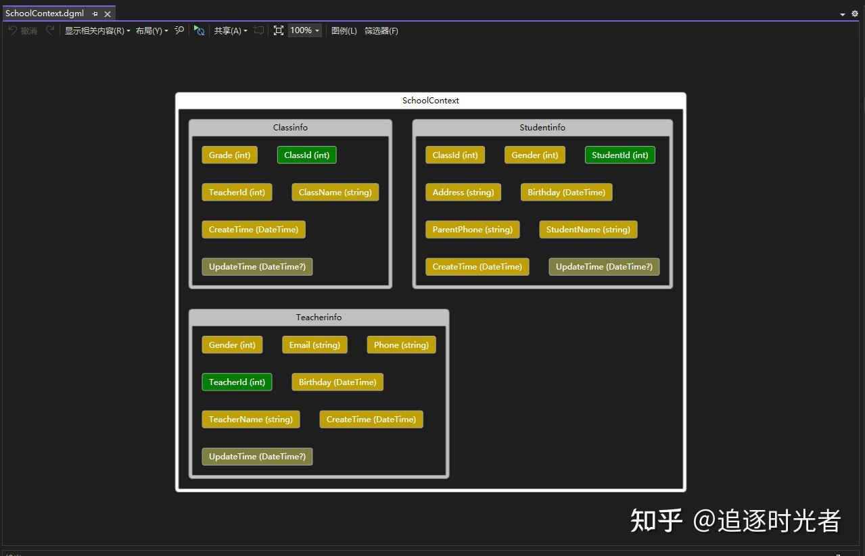This screenshot has height=556, width=865.
Task: Click the Redo arrow icon
Action: 48,30
